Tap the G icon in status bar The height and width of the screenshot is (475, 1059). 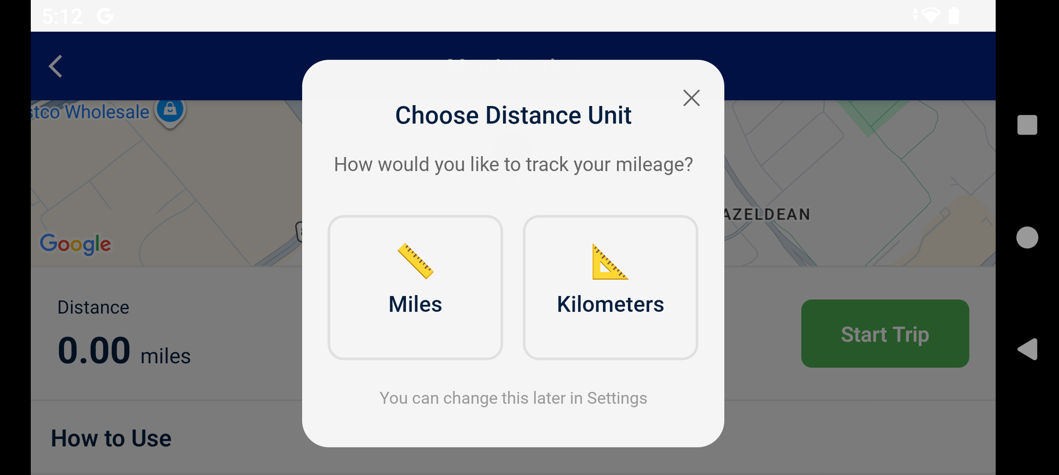pyautogui.click(x=105, y=16)
